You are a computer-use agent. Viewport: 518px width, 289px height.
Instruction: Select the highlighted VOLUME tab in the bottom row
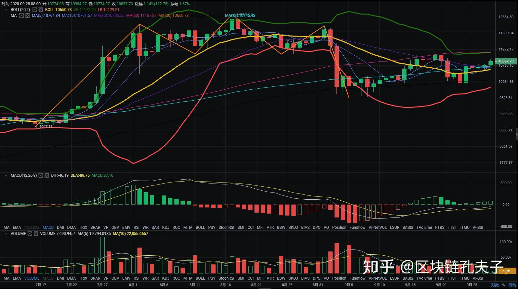(x=32, y=278)
